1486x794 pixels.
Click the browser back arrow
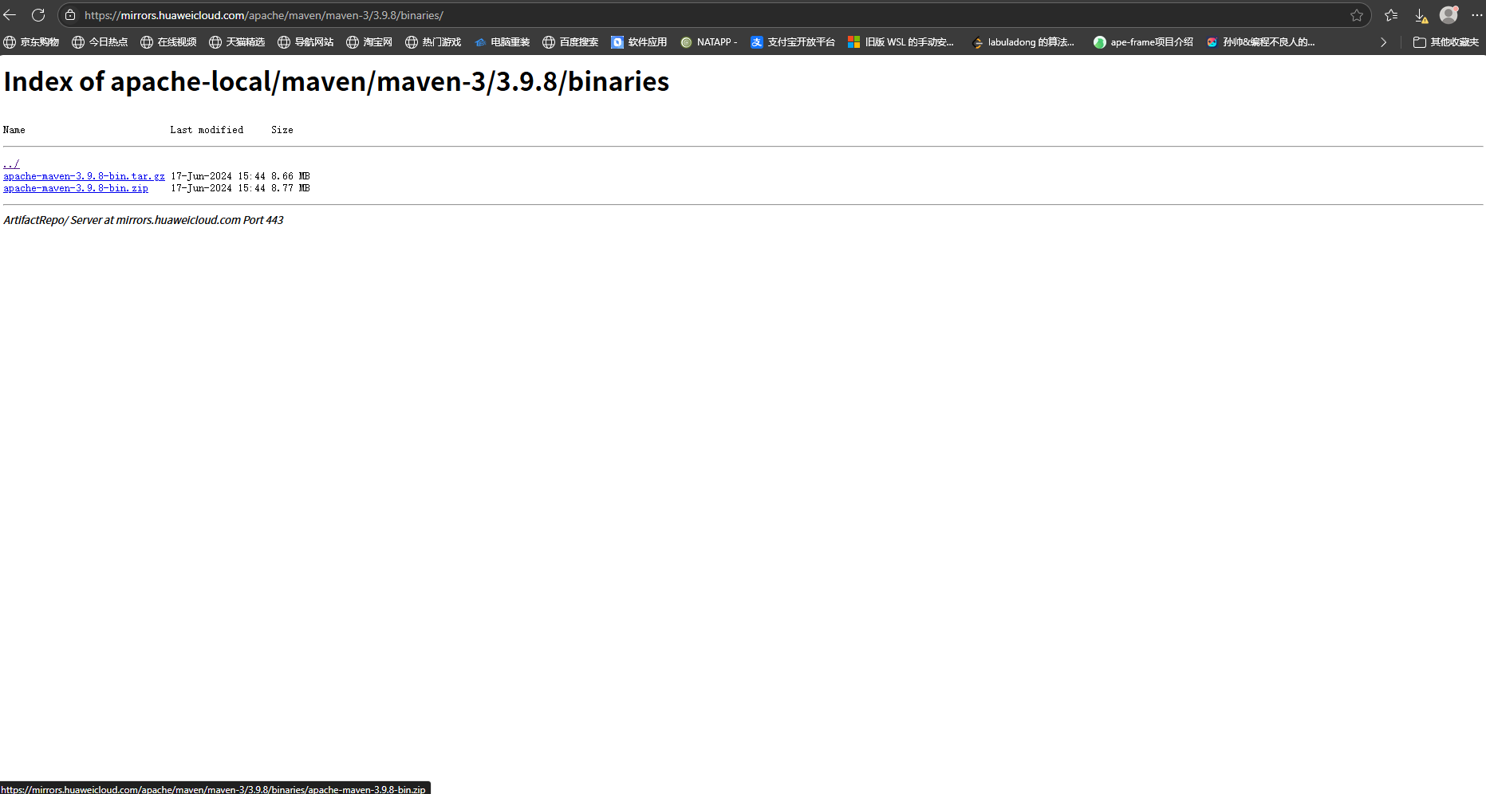pyautogui.click(x=10, y=15)
